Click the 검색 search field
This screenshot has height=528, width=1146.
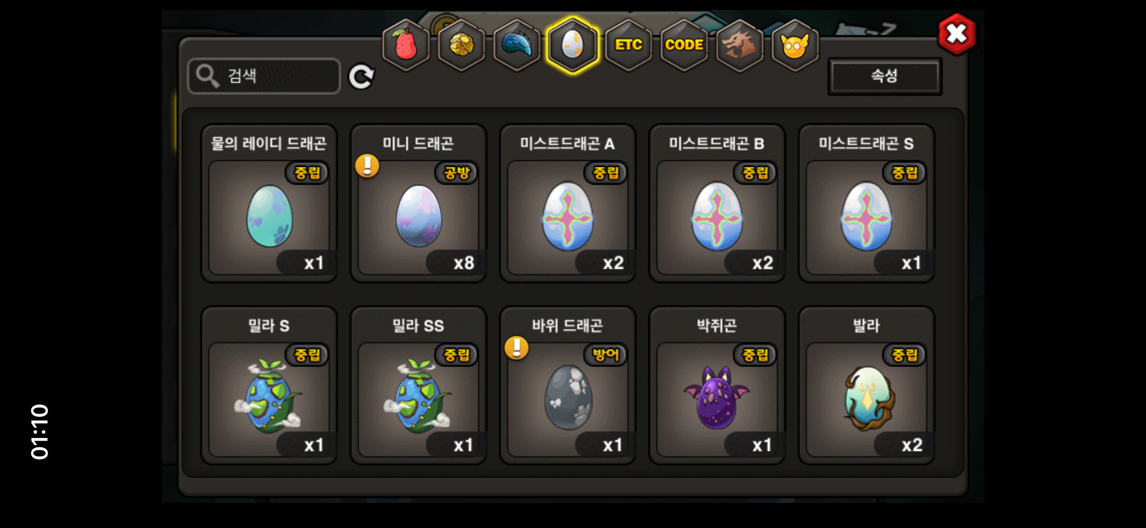pyautogui.click(x=264, y=76)
